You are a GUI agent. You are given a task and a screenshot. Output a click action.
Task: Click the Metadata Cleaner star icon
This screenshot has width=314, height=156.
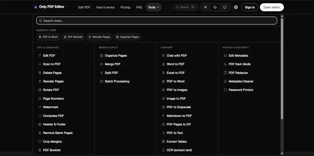click(225, 82)
